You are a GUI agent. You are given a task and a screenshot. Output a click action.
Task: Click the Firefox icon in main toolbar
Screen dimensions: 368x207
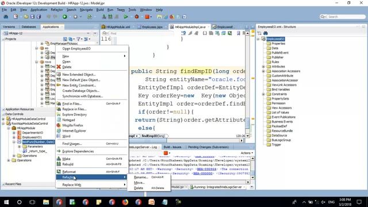(x=172, y=17)
